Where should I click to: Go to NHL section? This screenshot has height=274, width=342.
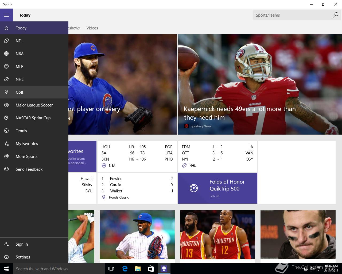[x=34, y=79]
